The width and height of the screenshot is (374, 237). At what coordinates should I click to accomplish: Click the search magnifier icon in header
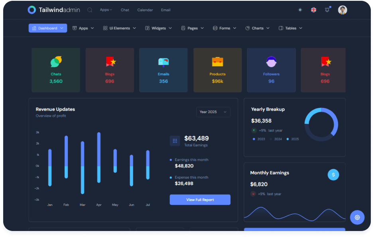[x=90, y=10]
